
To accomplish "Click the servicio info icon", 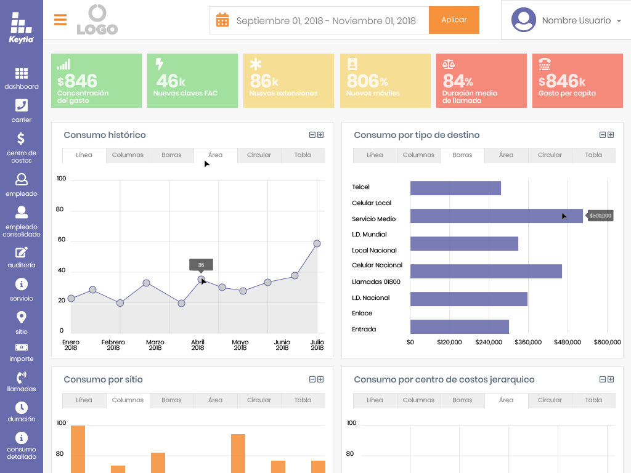I will [22, 285].
